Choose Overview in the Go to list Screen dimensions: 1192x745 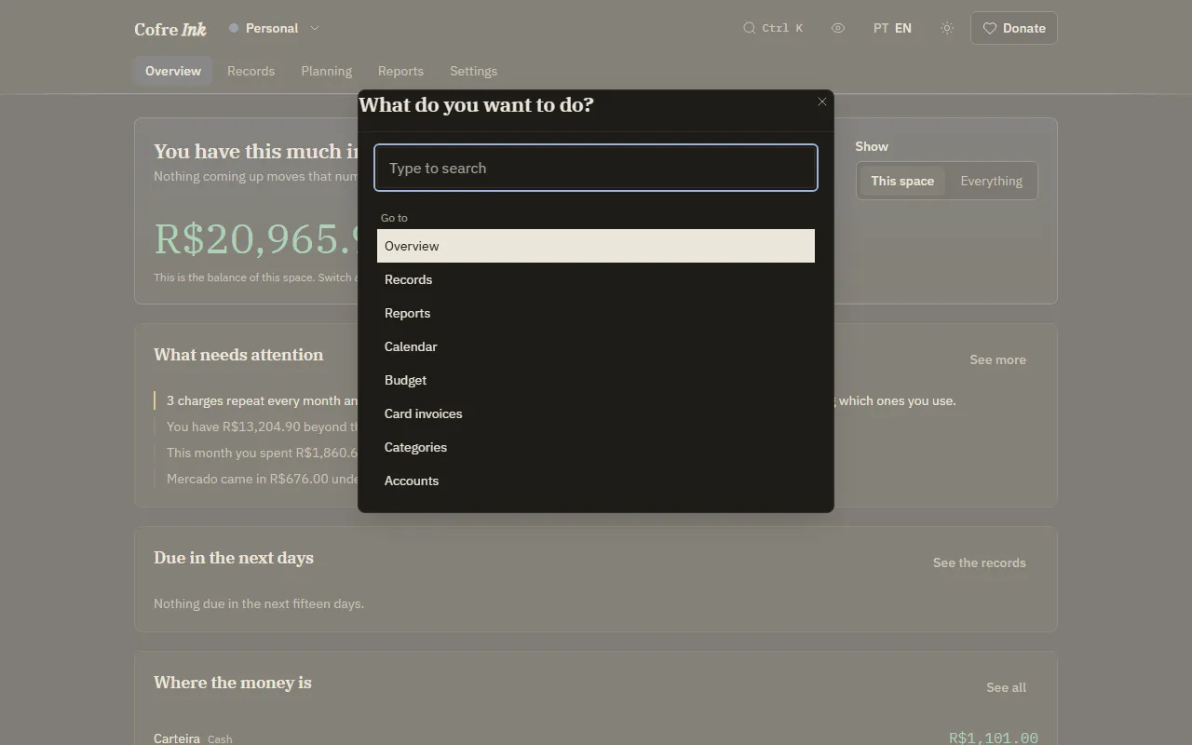point(596,246)
